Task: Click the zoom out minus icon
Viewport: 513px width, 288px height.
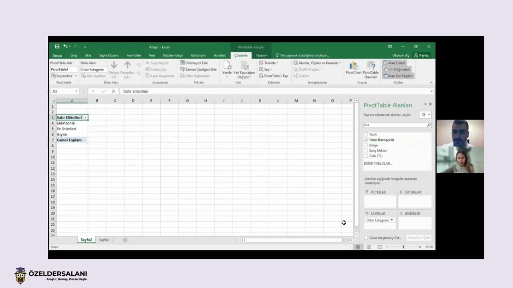Action: tap(387, 247)
